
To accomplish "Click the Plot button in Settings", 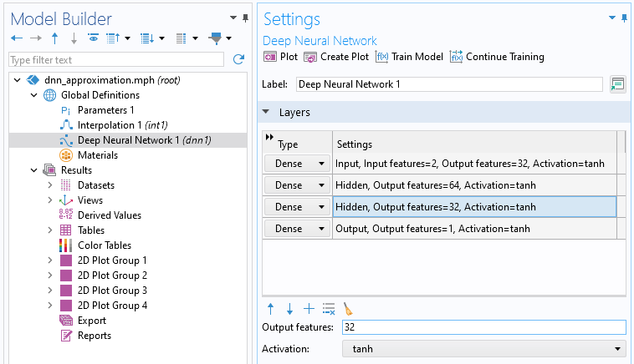I will click(x=280, y=57).
